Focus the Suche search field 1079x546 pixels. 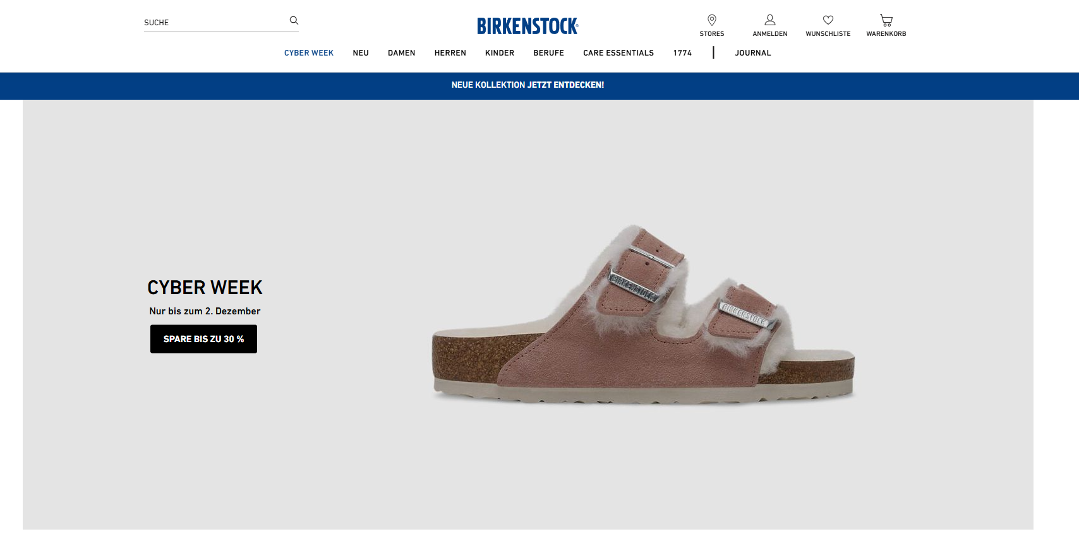point(215,23)
